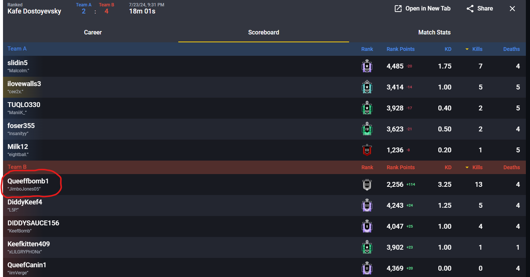Sort Team A by Kills arrow

pos(467,49)
